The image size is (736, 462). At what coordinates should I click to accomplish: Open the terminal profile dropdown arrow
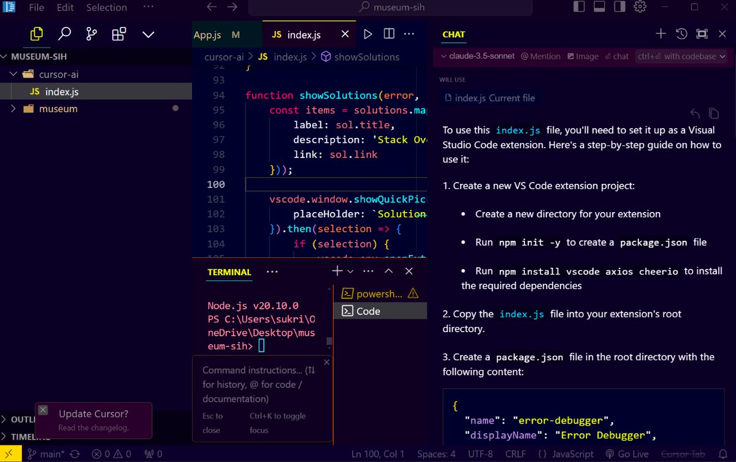tap(350, 271)
